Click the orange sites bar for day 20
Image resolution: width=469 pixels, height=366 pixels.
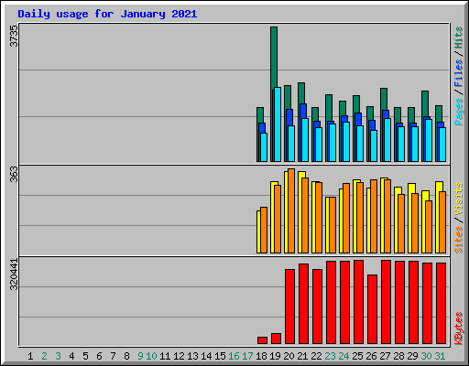point(291,210)
